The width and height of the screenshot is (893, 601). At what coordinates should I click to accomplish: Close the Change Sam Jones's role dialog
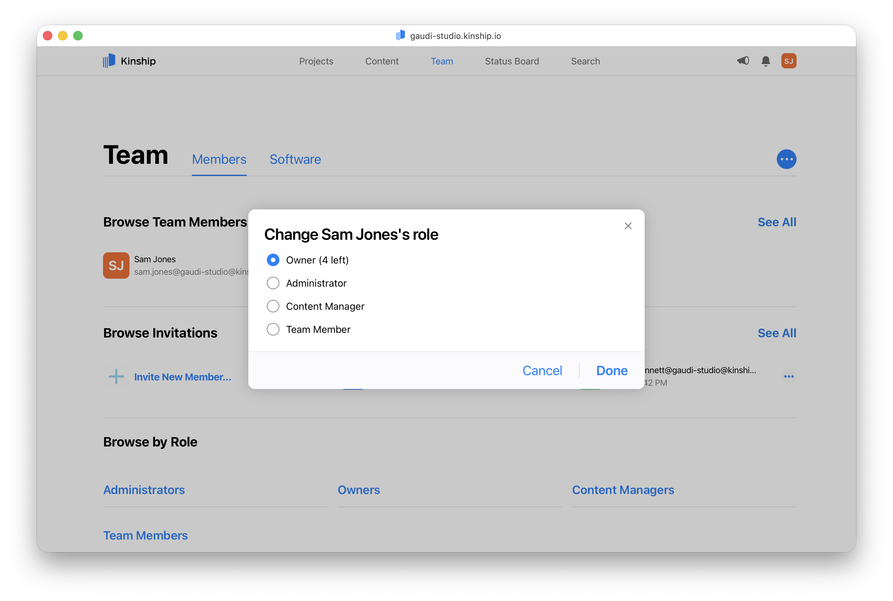coord(628,226)
